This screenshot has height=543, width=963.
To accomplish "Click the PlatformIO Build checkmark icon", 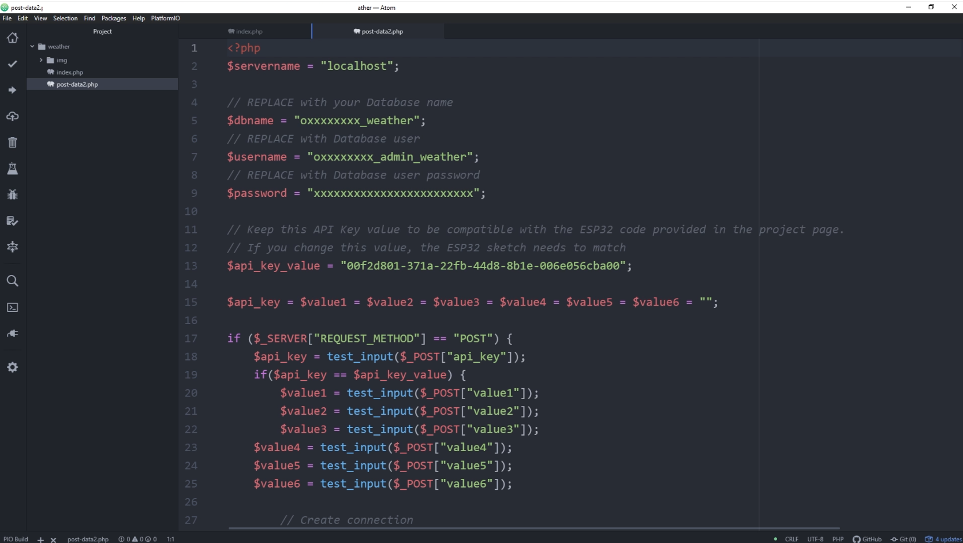I will click(x=12, y=64).
